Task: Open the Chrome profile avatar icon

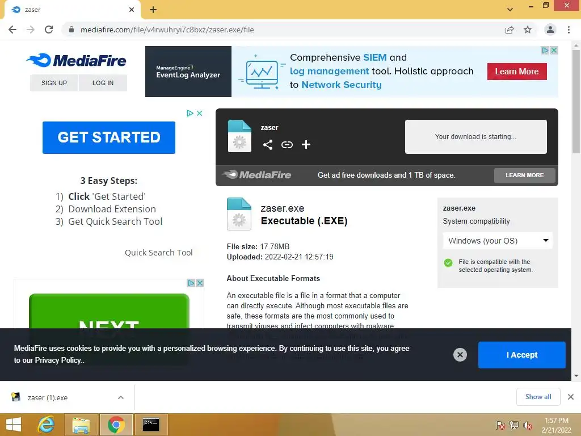Action: click(x=550, y=30)
